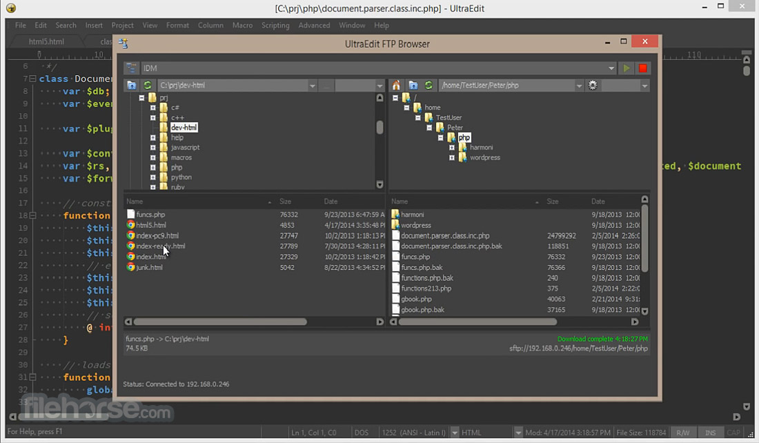Click the red Disconnect stop button
The image size is (759, 443).
point(642,68)
